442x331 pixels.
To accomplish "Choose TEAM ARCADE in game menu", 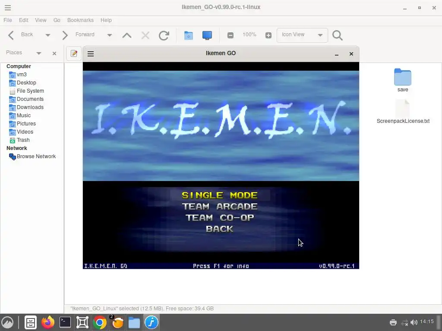I will tap(220, 206).
